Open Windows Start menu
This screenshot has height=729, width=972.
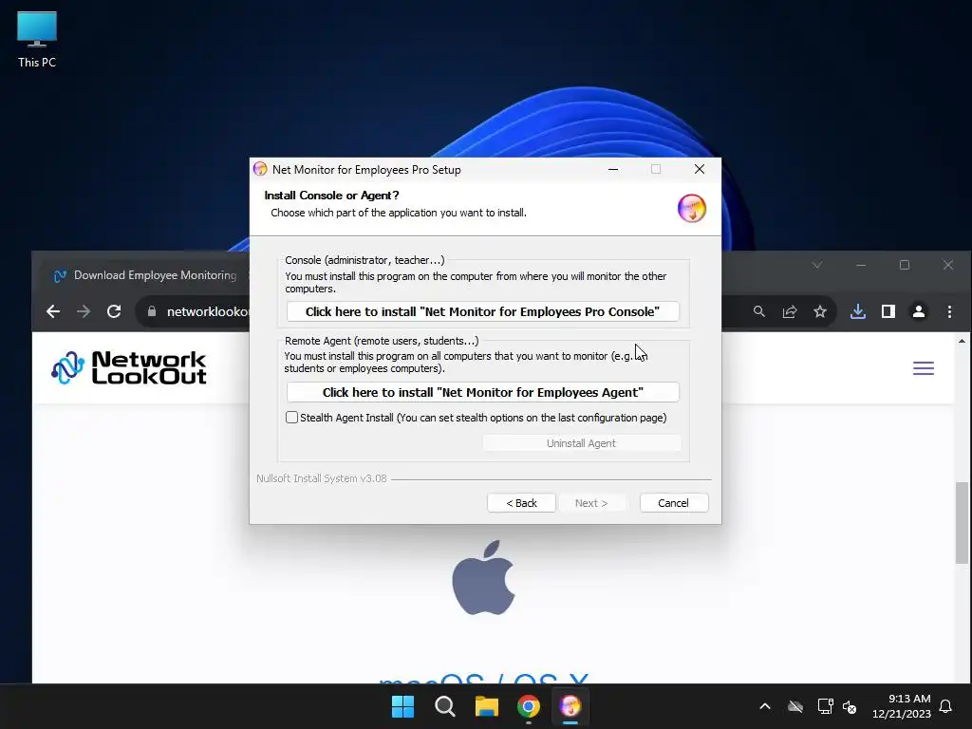402,706
